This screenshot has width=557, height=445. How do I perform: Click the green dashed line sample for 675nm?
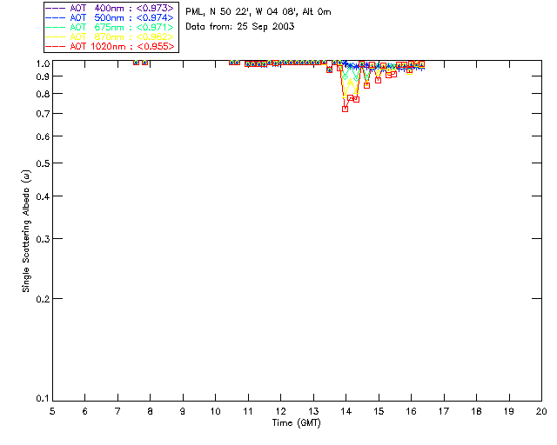(x=56, y=27)
